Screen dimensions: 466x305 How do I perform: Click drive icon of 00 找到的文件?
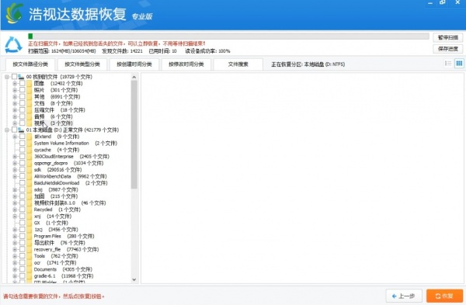[21, 77]
